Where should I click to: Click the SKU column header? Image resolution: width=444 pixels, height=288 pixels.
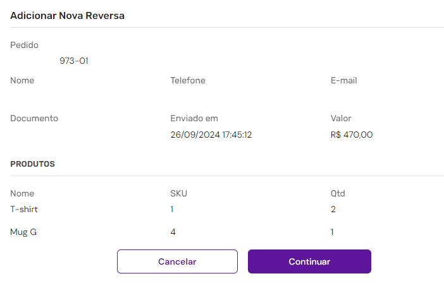pyautogui.click(x=179, y=194)
